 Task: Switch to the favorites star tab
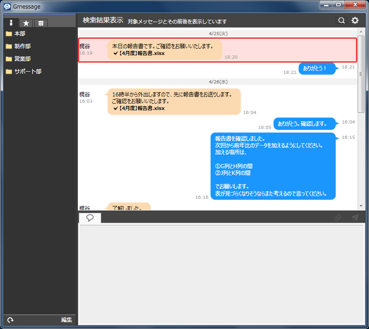pyautogui.click(x=26, y=23)
